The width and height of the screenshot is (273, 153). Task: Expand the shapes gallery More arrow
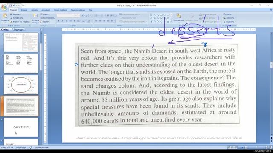[x=171, y=22]
